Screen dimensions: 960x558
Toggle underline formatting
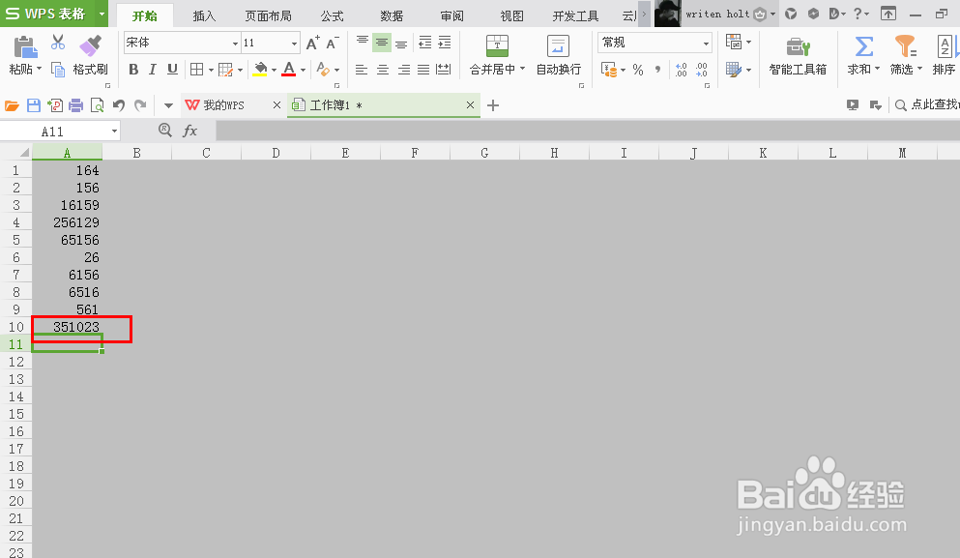tap(172, 71)
